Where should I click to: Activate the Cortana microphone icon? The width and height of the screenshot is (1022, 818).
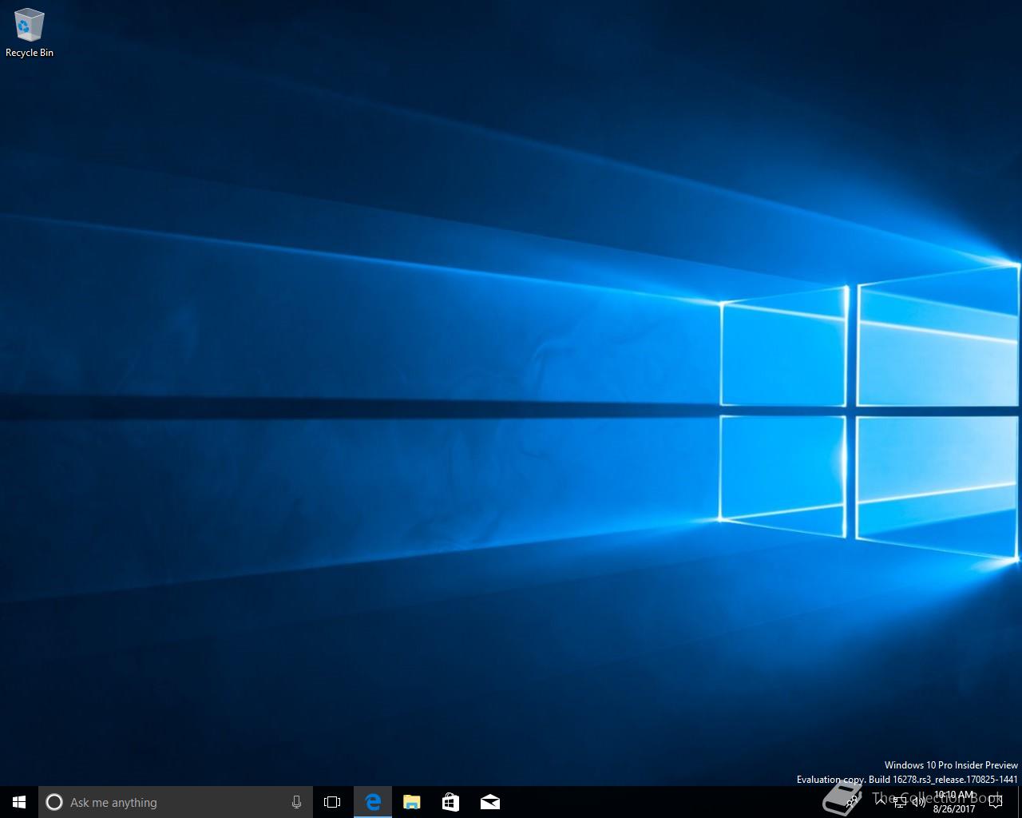click(x=296, y=802)
